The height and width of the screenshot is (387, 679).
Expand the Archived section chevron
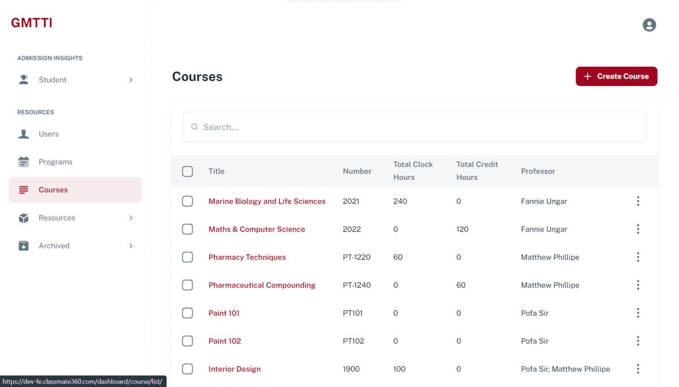(131, 246)
